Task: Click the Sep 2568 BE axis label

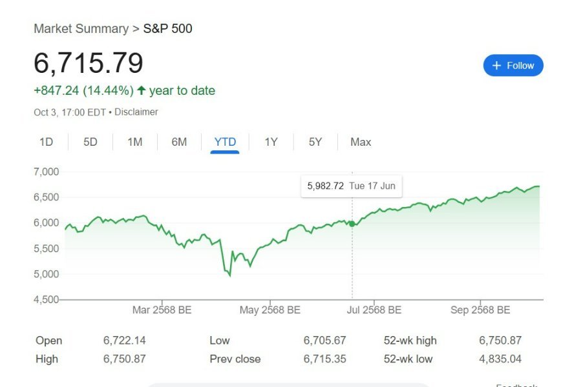Action: (x=480, y=310)
